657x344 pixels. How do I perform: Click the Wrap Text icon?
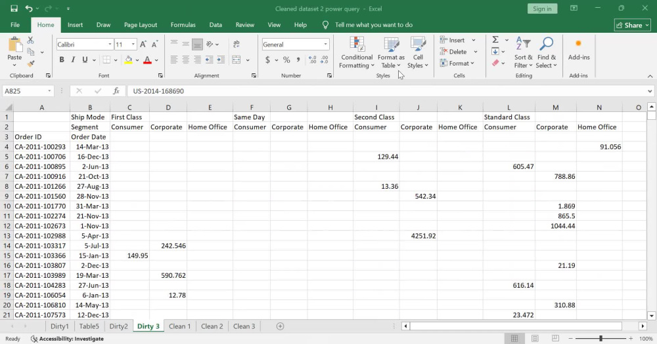coord(237,45)
